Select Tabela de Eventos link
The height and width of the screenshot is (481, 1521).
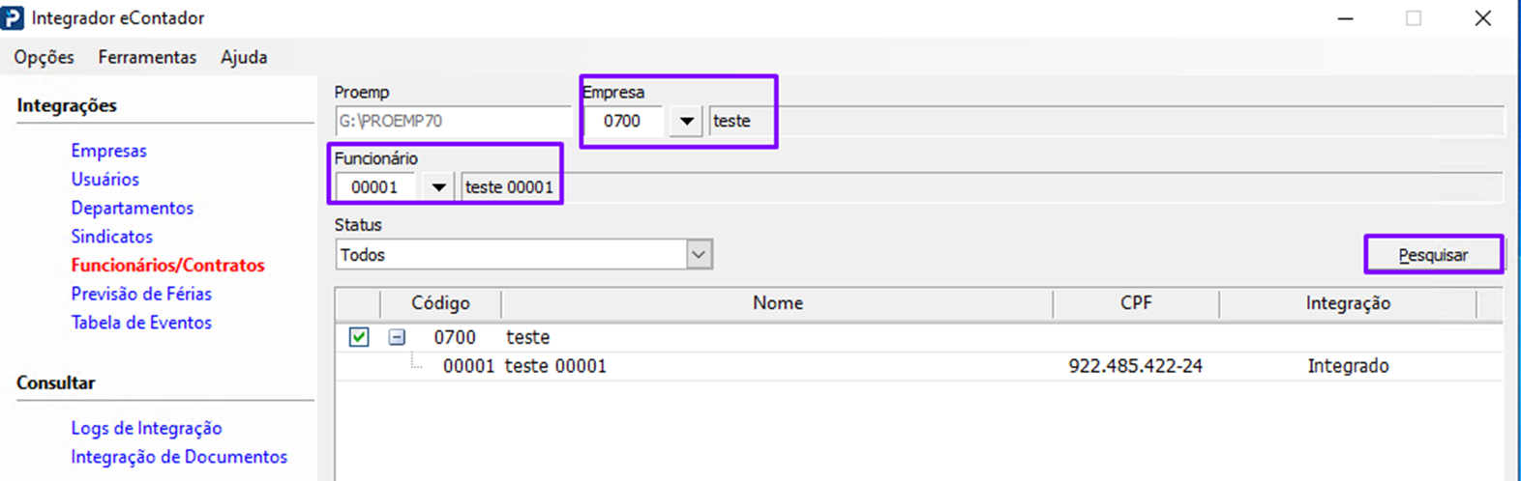pyautogui.click(x=141, y=323)
